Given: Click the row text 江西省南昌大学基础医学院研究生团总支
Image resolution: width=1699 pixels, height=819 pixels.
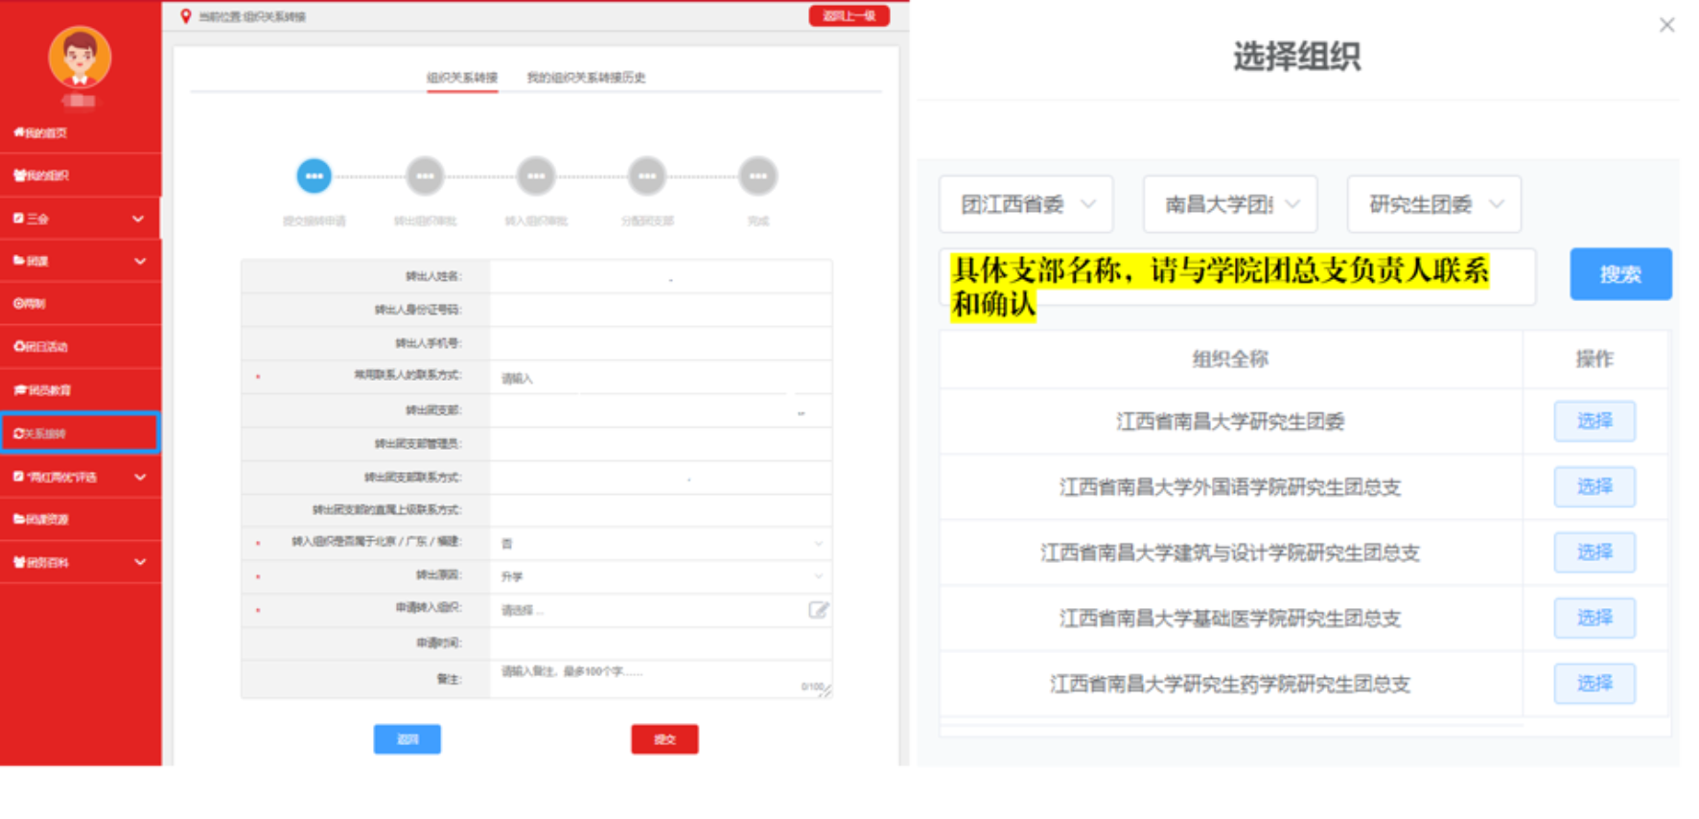Looking at the screenshot, I should (x=1230, y=619).
